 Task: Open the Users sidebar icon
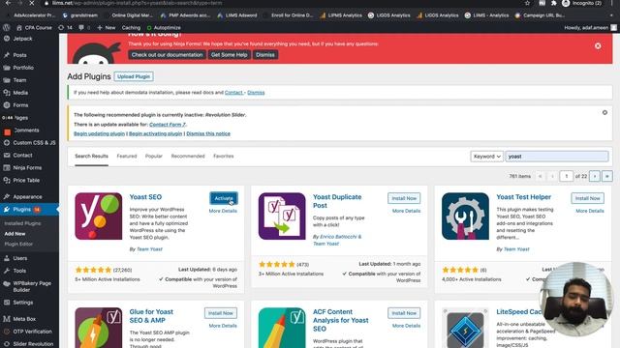[7, 258]
